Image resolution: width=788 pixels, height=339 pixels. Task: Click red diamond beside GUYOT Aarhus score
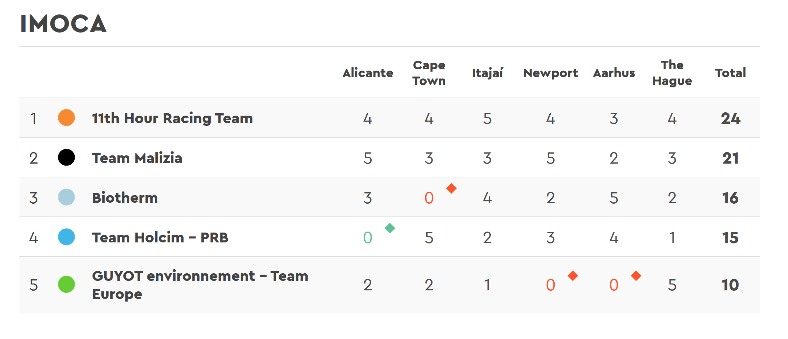pos(636,276)
